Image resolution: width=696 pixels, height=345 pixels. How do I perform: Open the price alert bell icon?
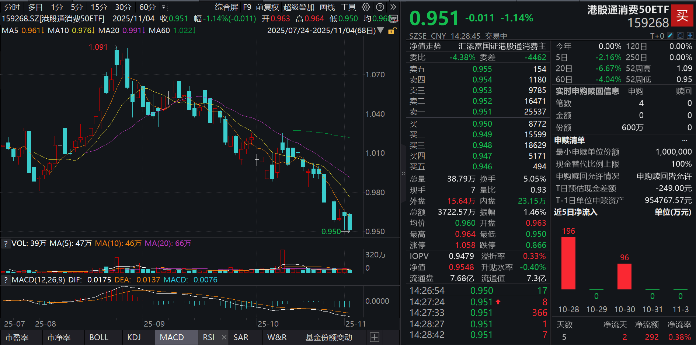pyautogui.click(x=680, y=35)
